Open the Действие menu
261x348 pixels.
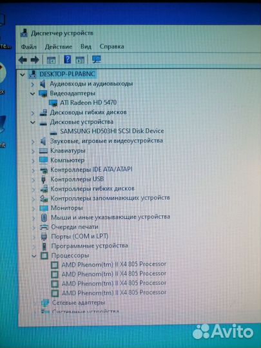tap(59, 47)
